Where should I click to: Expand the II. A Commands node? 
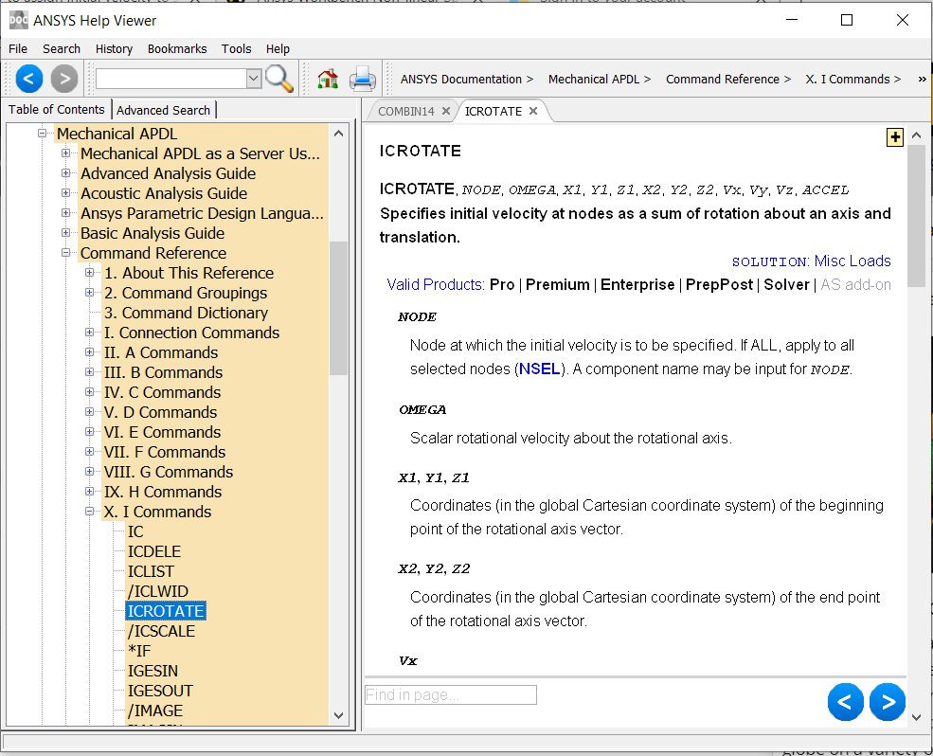90,352
